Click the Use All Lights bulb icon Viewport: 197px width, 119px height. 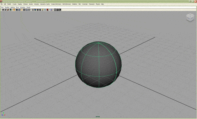coord(42,10)
